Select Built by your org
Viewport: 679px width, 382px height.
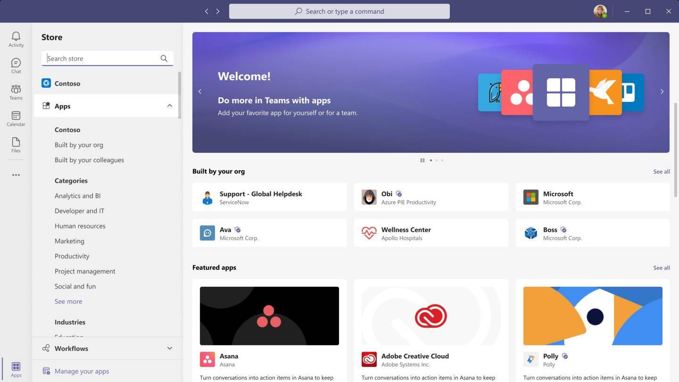pos(79,145)
